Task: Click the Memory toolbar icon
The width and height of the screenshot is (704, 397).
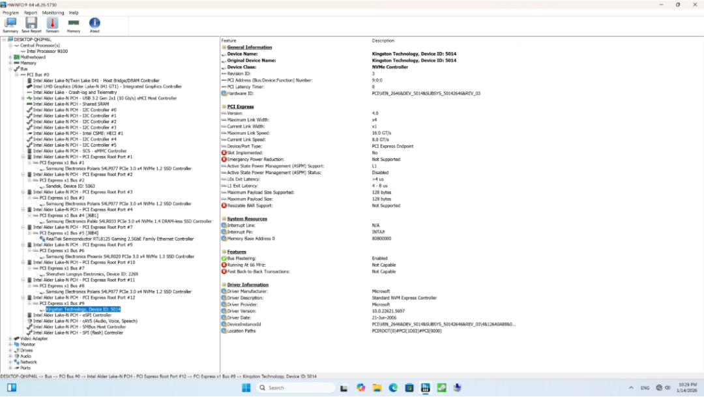Action: pyautogui.click(x=74, y=25)
